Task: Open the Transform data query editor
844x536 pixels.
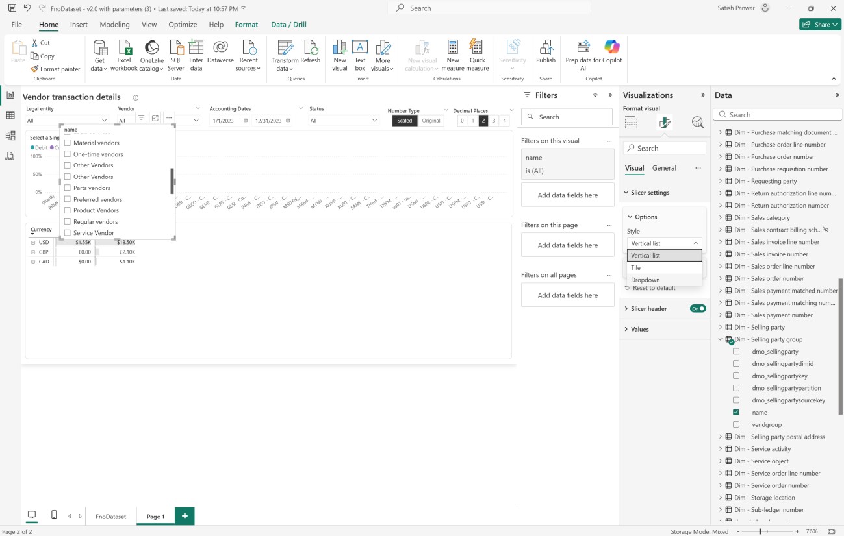Action: point(285,52)
